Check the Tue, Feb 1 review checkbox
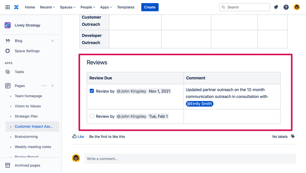Viewport: 306px width, 173px height. coord(92,116)
